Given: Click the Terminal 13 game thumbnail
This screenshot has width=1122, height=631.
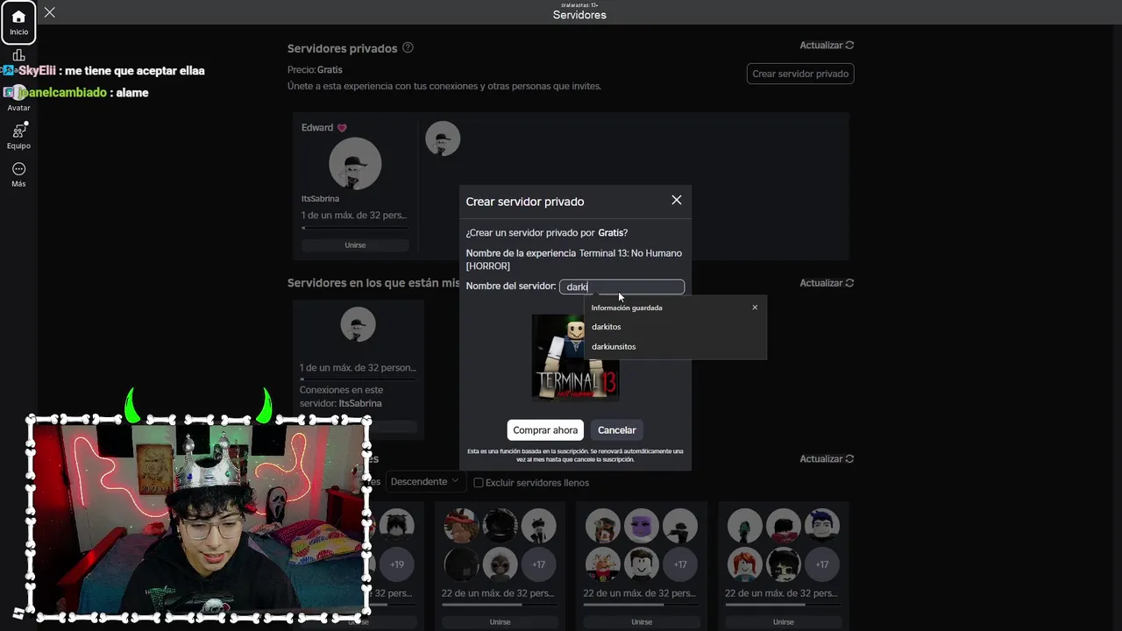Looking at the screenshot, I should (576, 358).
